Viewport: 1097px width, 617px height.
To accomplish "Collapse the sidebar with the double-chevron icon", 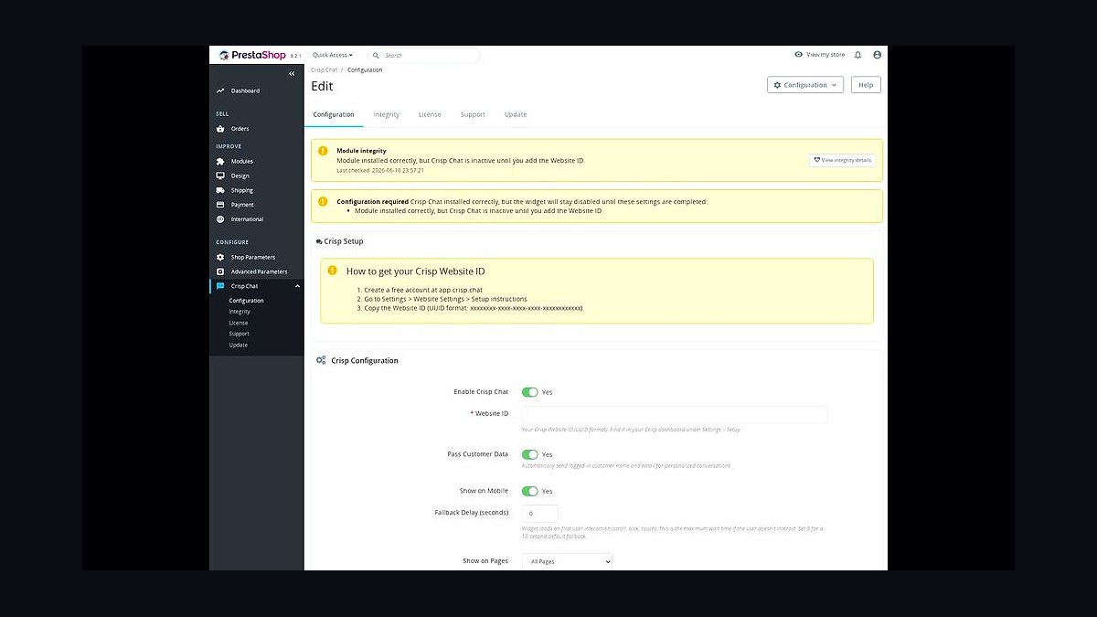I will (x=292, y=73).
